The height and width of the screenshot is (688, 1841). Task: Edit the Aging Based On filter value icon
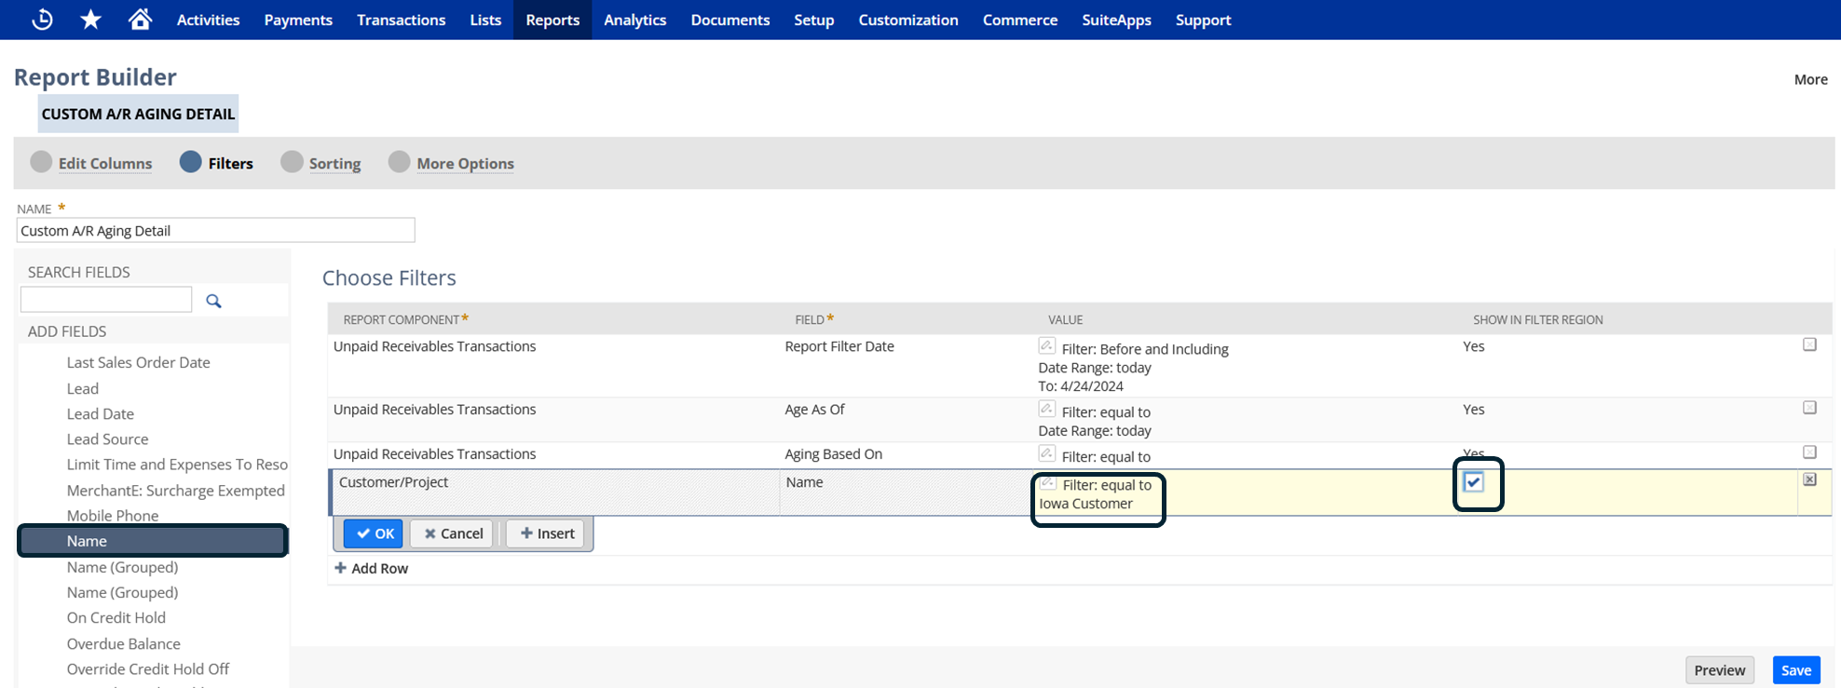point(1047,454)
